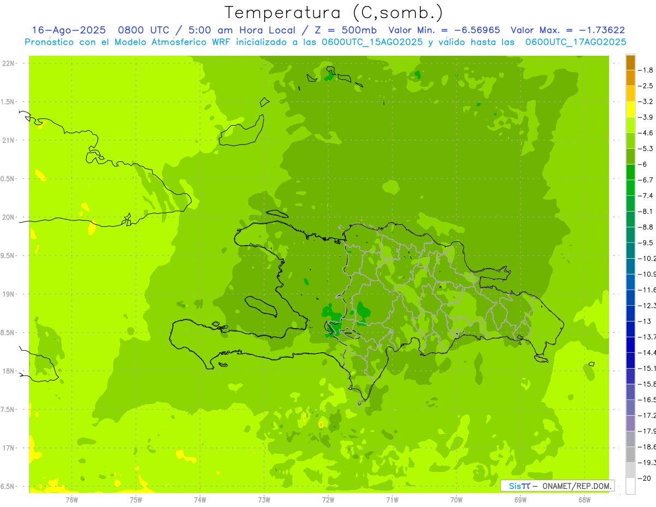This screenshot has height=507, width=656.
Task: Click the "20N" latitude label
Action: click(x=8, y=217)
